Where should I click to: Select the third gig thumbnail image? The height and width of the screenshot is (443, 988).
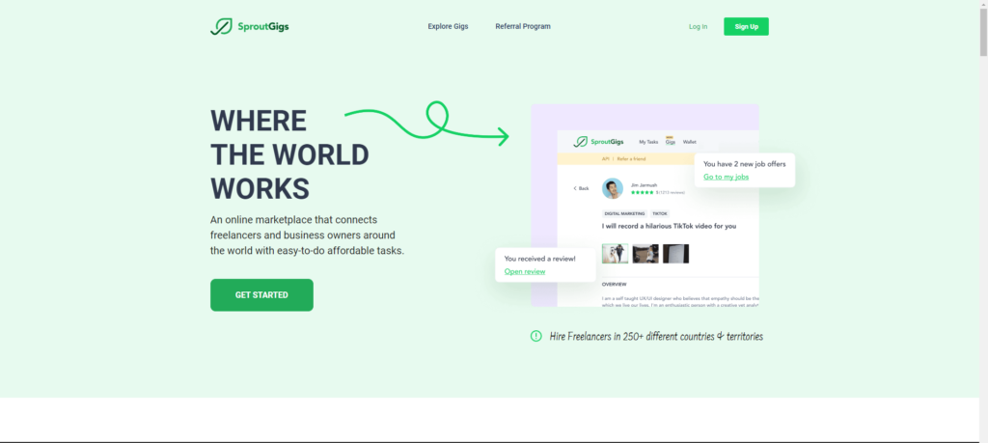[675, 253]
